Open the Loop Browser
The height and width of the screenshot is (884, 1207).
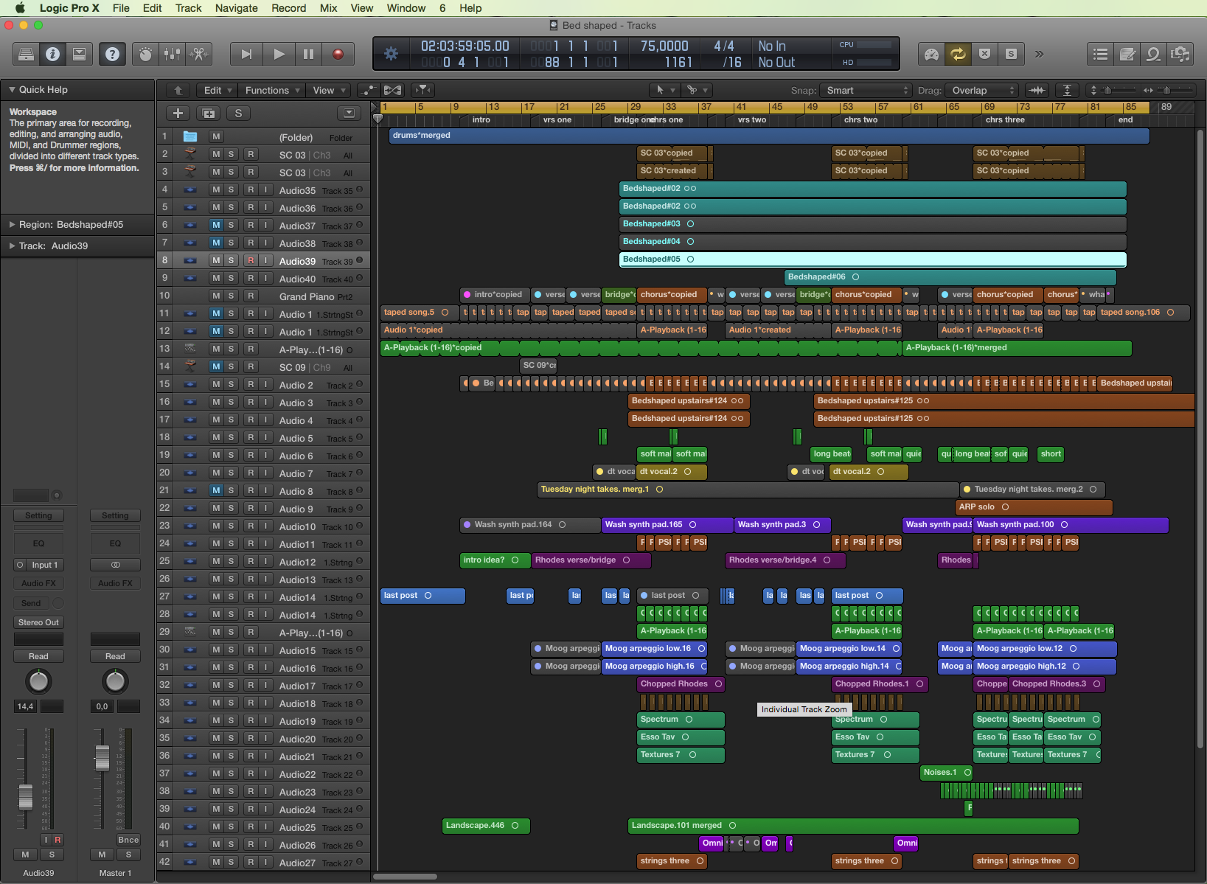point(1154,54)
